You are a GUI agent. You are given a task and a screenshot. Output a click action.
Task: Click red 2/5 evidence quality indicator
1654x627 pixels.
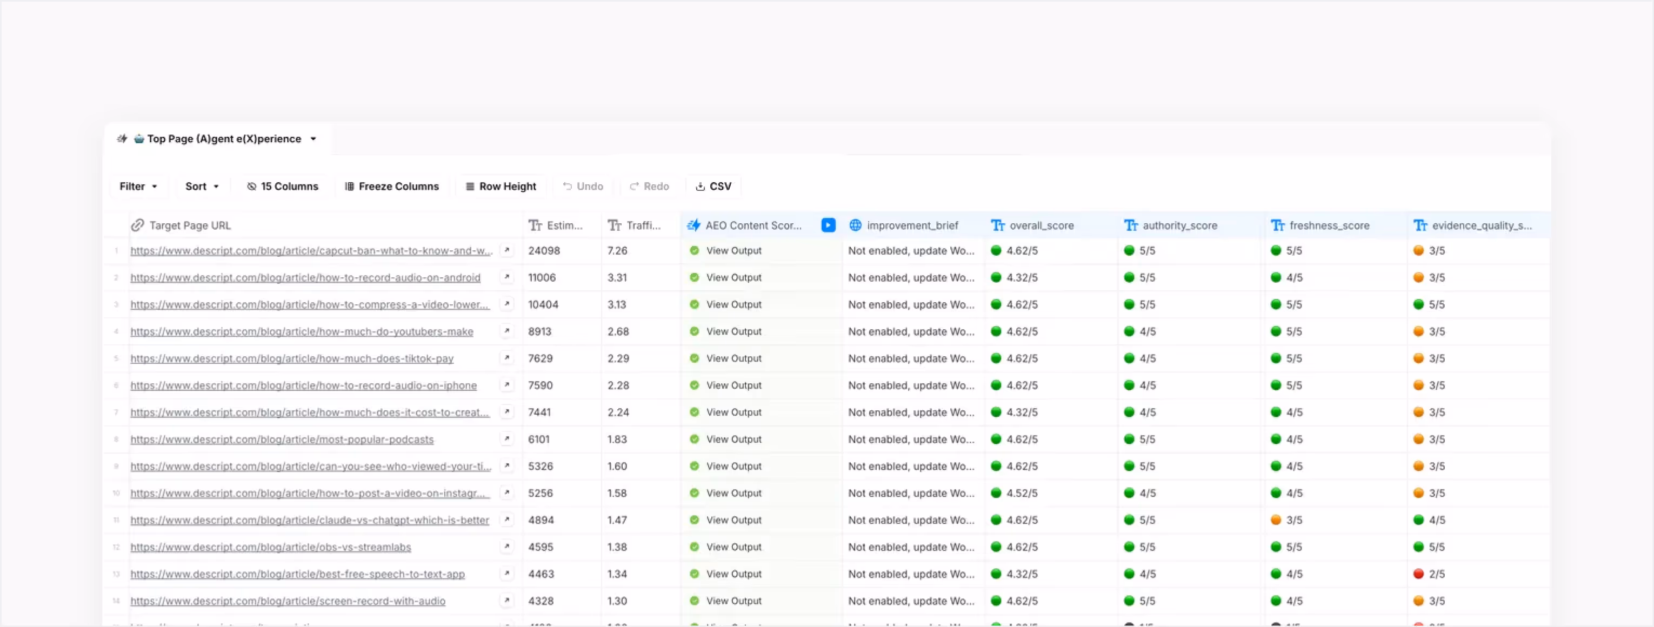click(x=1418, y=573)
